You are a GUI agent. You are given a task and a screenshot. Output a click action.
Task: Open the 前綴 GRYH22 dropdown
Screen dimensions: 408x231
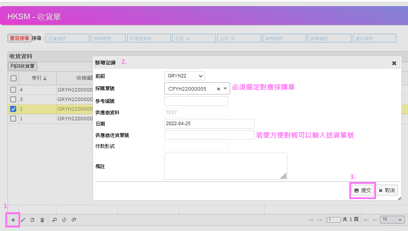tap(184, 76)
